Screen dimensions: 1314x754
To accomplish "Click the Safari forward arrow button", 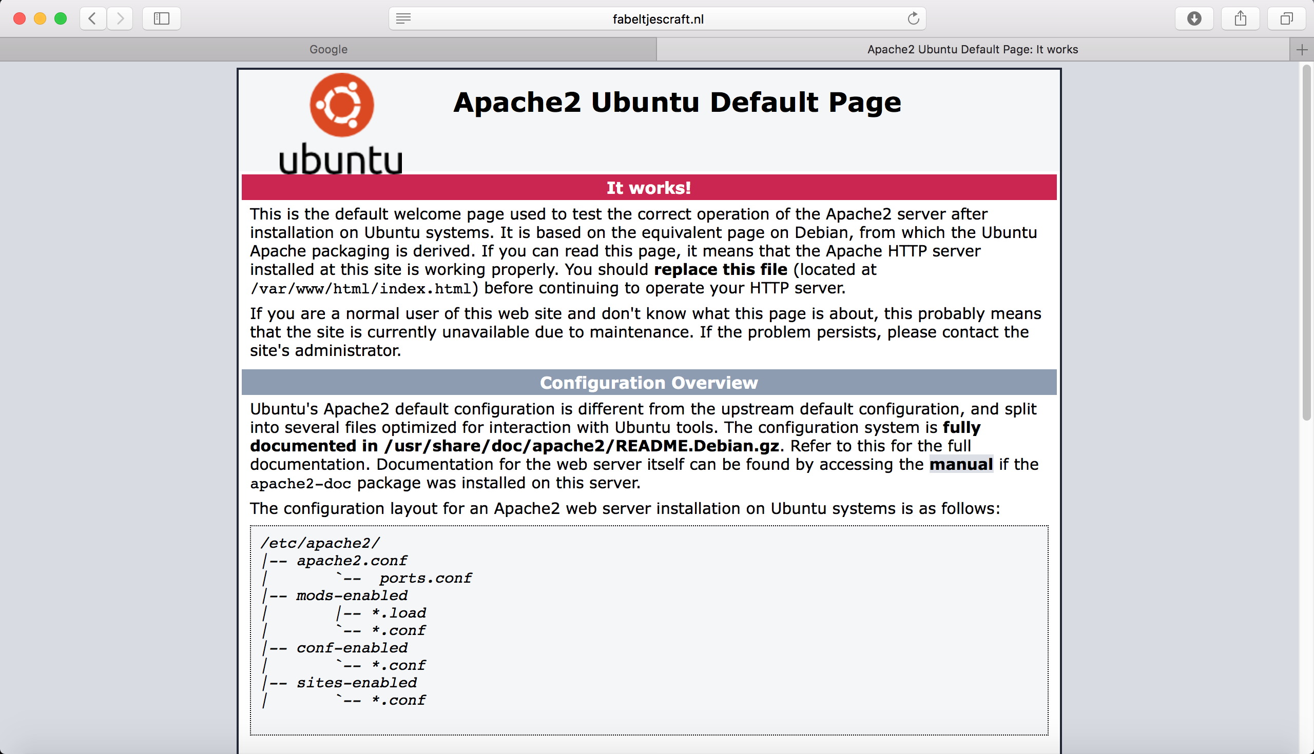I will [120, 18].
